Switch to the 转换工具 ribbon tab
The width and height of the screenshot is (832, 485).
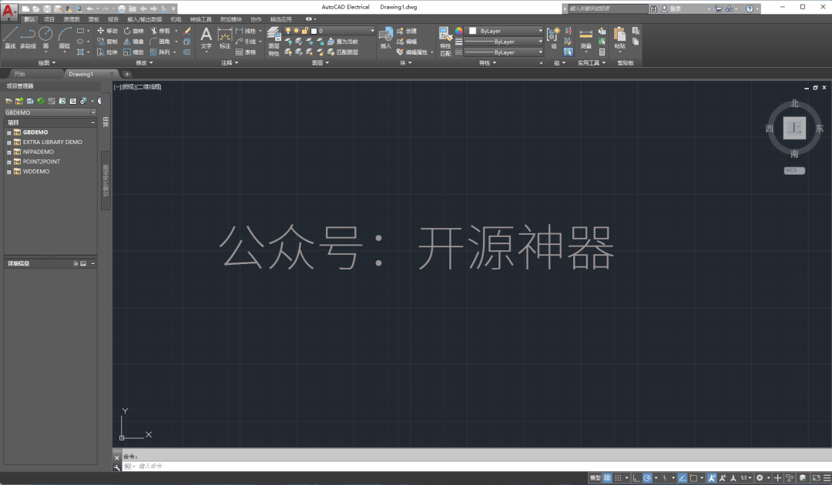[x=201, y=19]
